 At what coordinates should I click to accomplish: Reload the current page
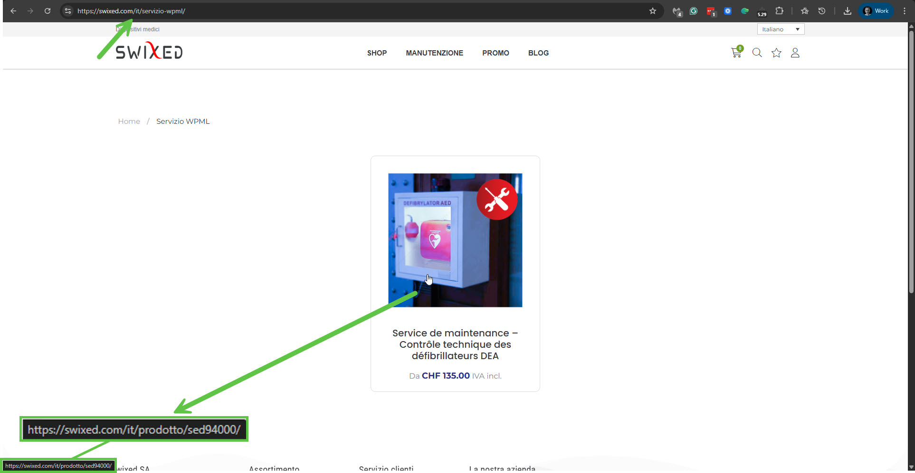(x=48, y=11)
